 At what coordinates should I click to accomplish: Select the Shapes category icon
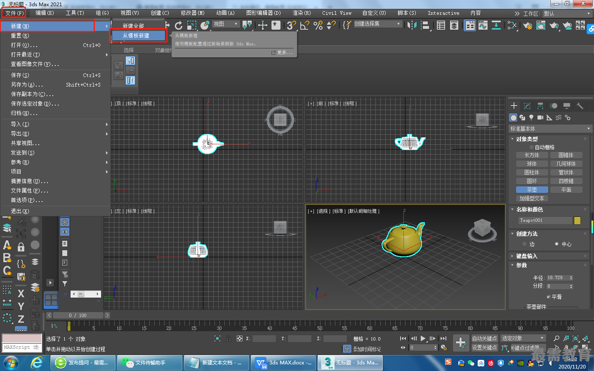coord(522,117)
